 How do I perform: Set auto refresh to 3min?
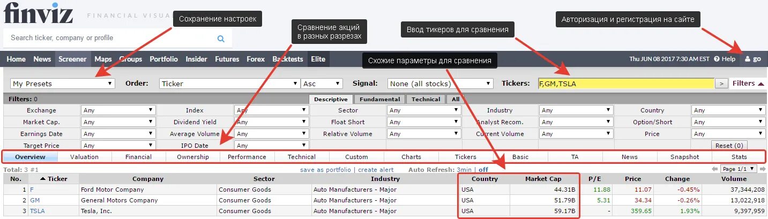coord(465,170)
